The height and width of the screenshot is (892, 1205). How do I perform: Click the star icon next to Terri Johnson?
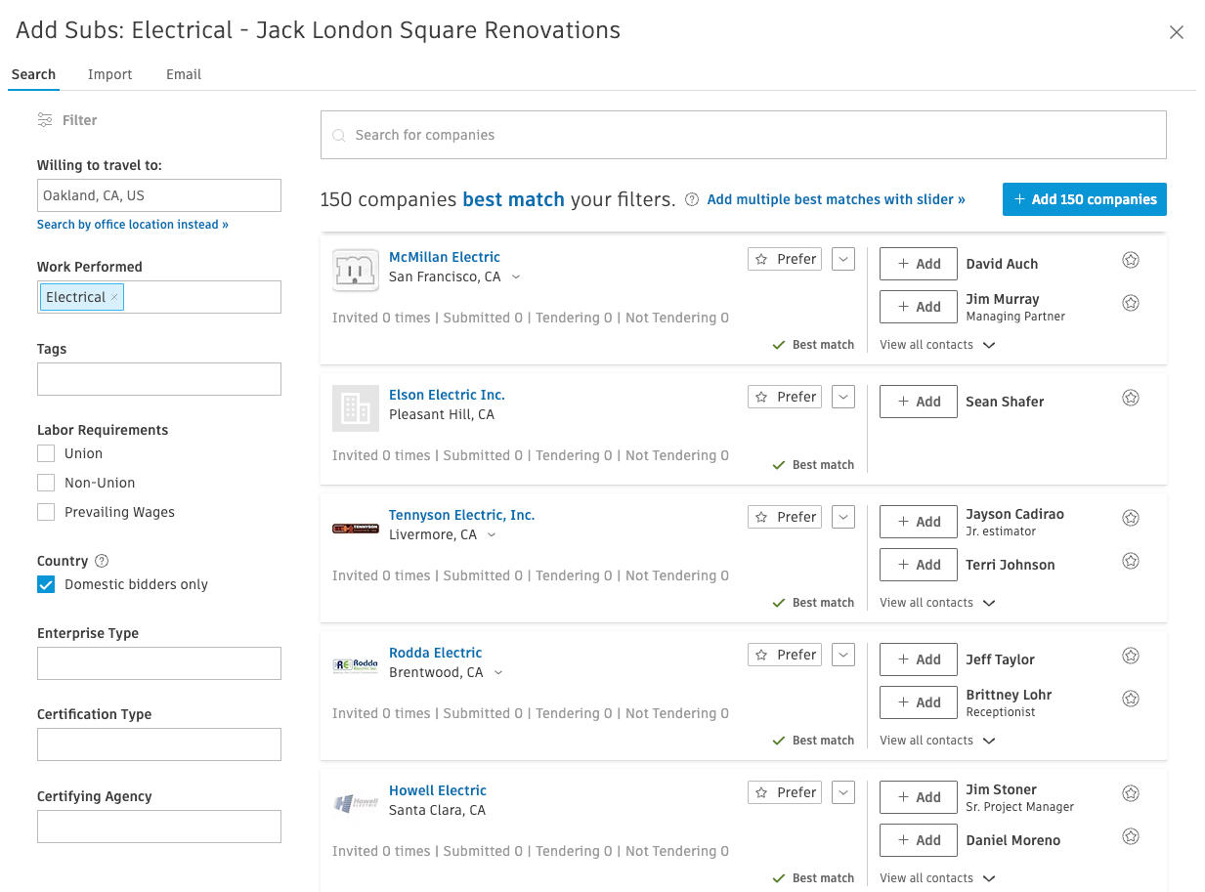pos(1131,561)
